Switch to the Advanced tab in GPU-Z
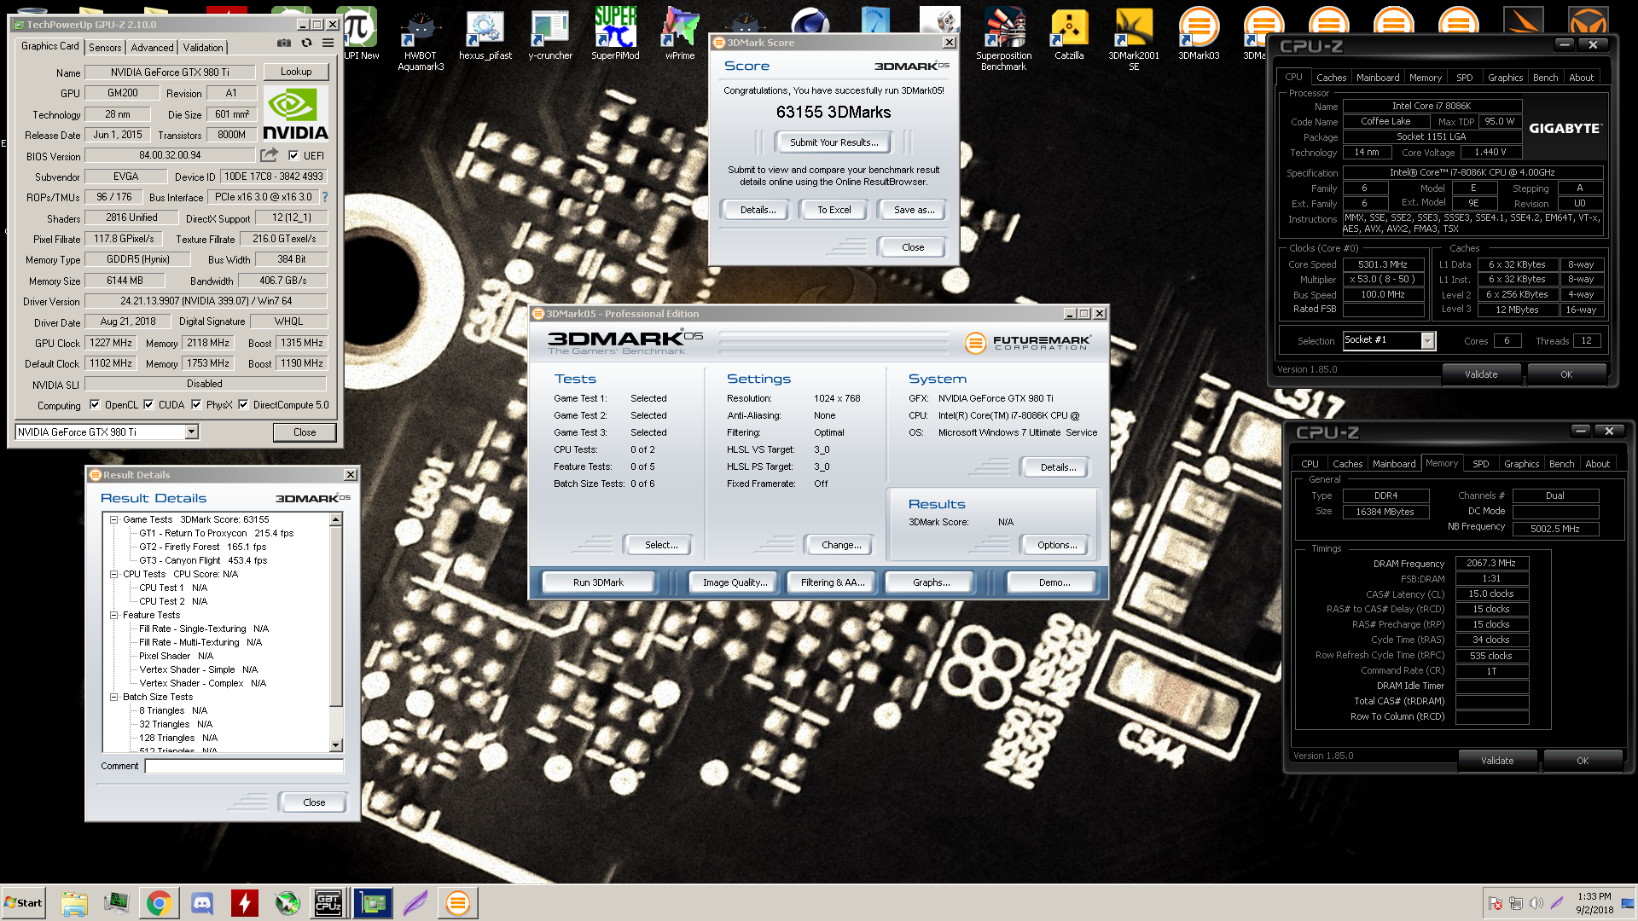The height and width of the screenshot is (921, 1638). coord(153,48)
